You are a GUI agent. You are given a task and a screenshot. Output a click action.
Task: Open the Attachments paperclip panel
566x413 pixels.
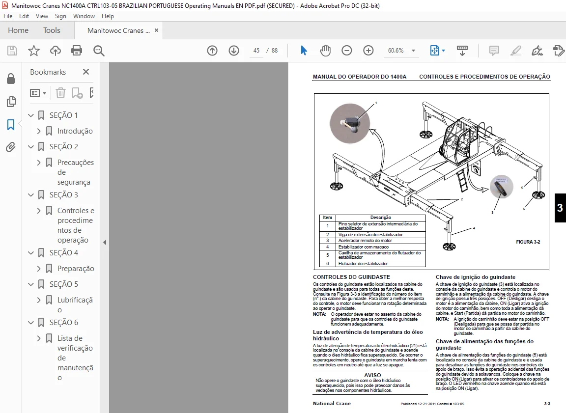point(11,147)
